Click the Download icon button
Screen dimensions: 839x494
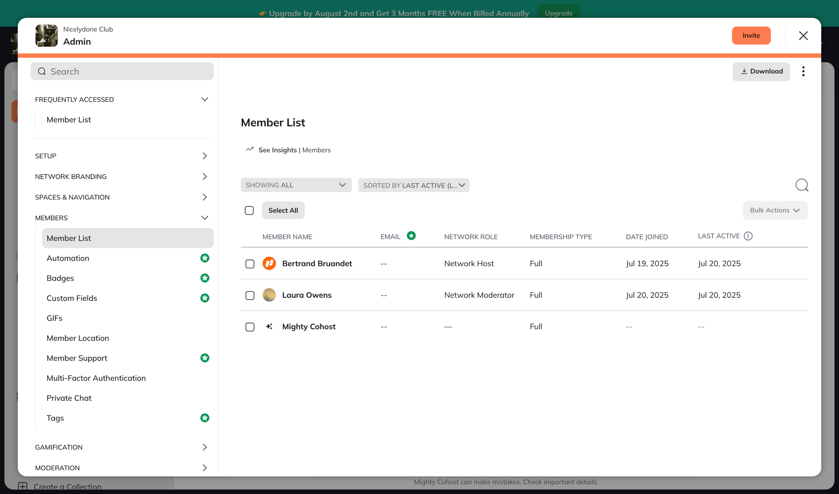tap(761, 71)
